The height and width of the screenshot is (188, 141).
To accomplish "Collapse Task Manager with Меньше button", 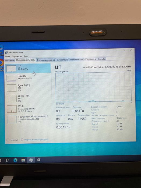I will coord(14,140).
